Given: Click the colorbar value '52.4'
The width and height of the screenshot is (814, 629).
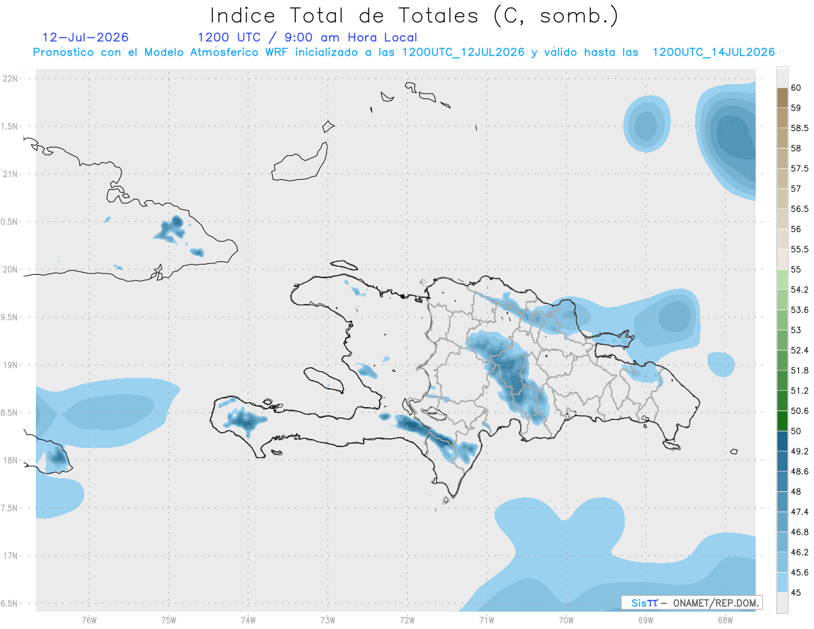Looking at the screenshot, I should (x=800, y=350).
